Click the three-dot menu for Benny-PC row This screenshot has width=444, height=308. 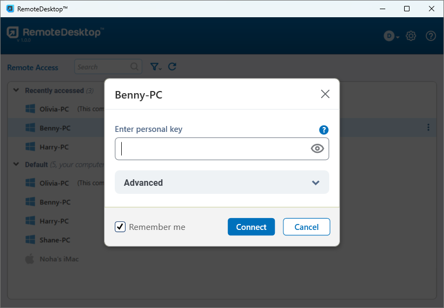(428, 128)
